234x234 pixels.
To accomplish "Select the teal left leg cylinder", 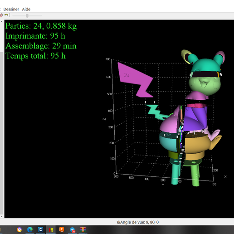I will (175, 174).
